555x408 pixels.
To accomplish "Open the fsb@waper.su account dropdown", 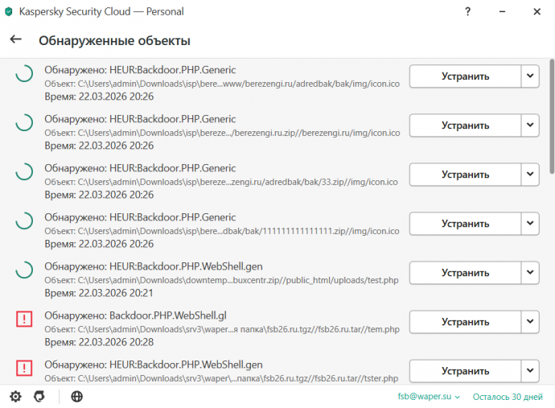I will point(429,396).
